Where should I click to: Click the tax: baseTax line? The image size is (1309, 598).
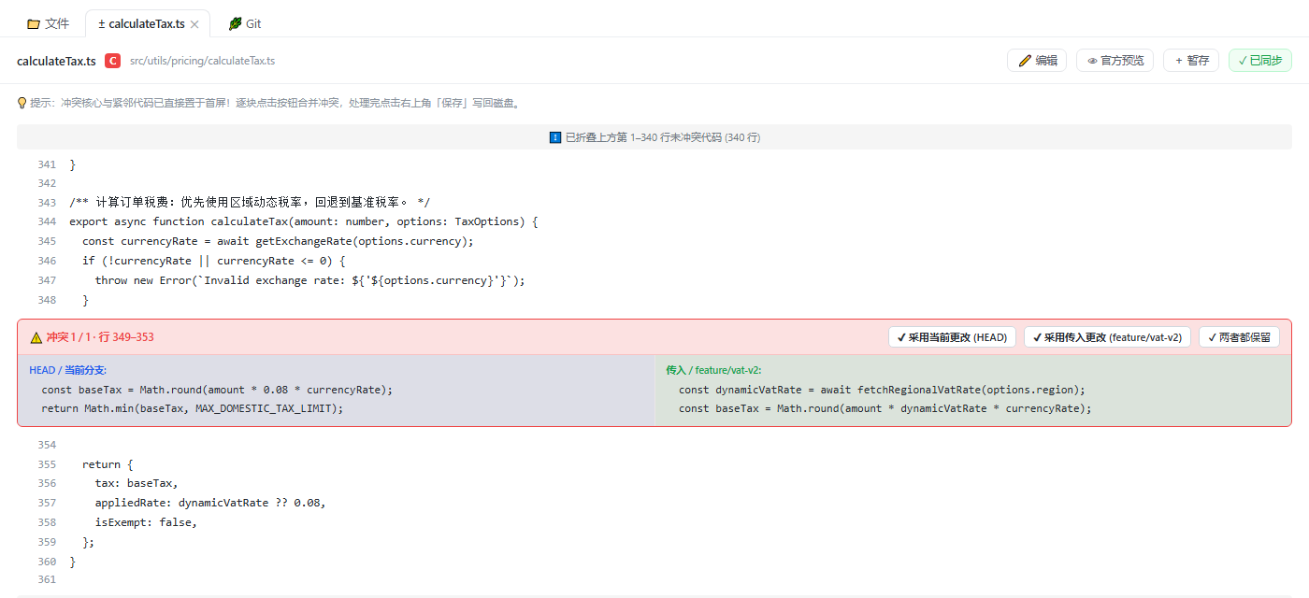[137, 483]
